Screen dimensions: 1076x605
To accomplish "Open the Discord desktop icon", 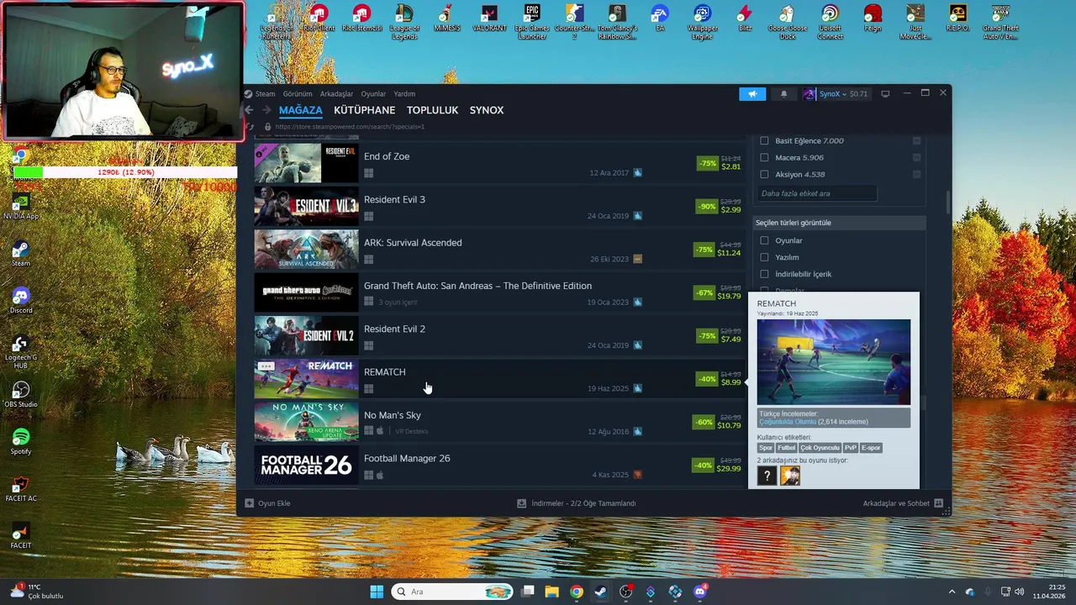I will [21, 302].
